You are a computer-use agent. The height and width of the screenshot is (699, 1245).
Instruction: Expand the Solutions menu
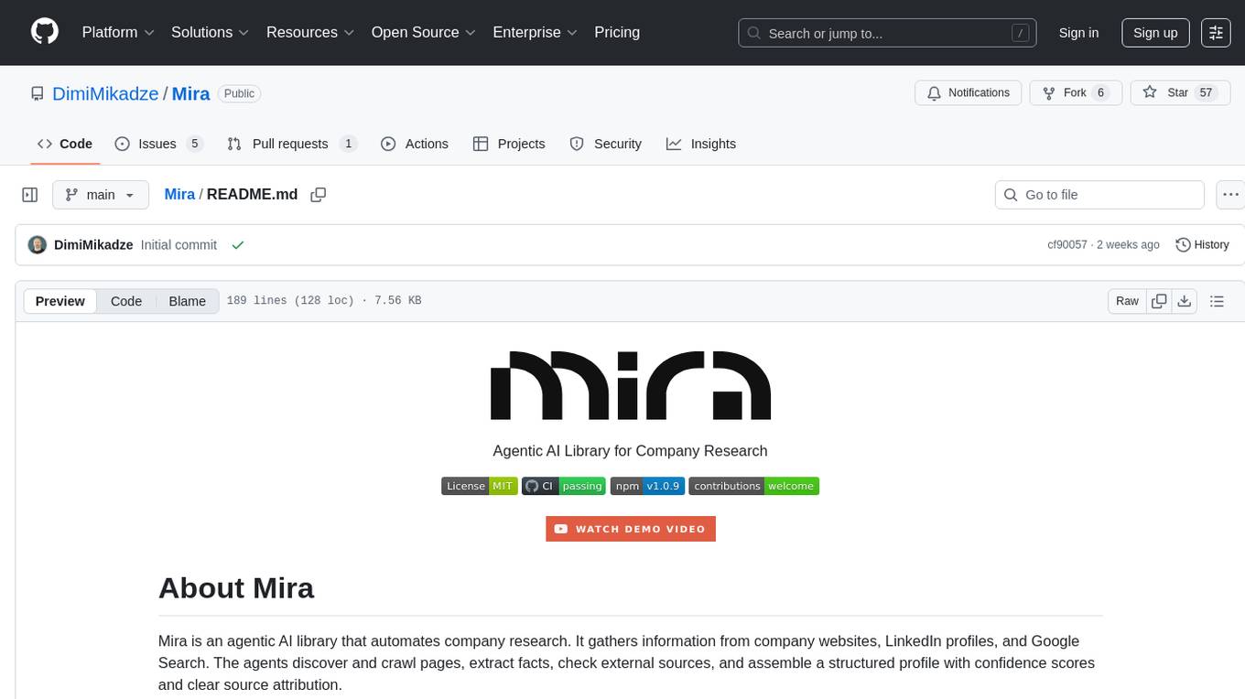(x=210, y=32)
